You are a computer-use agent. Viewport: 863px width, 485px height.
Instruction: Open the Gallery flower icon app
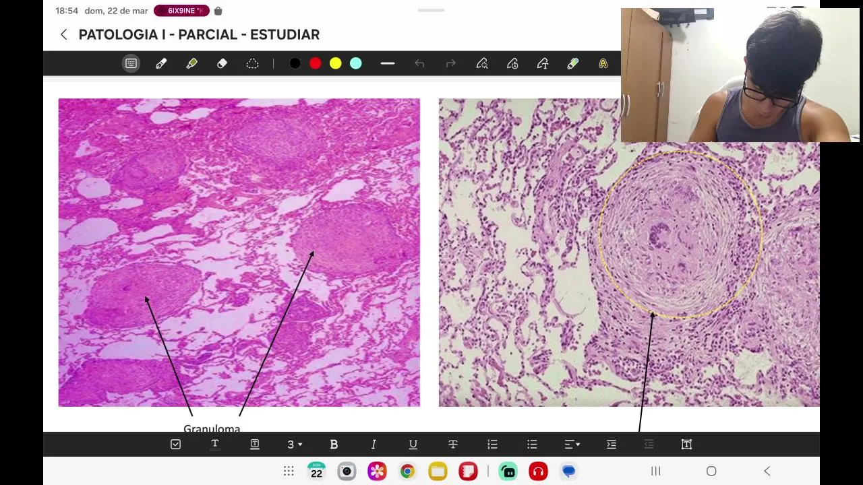coord(377,471)
